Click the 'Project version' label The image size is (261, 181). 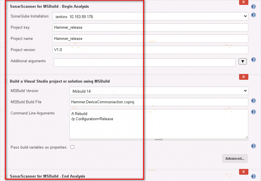point(23,50)
